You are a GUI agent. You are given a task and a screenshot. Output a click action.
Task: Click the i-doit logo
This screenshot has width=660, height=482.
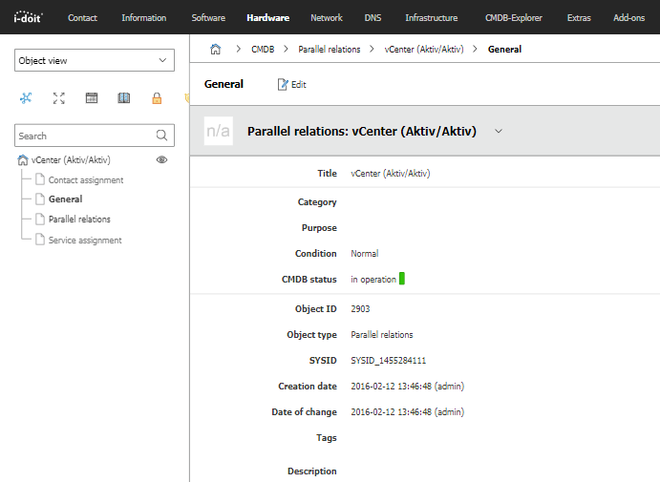pyautogui.click(x=28, y=17)
